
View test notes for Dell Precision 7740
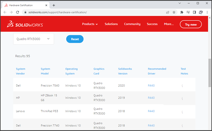182,126
